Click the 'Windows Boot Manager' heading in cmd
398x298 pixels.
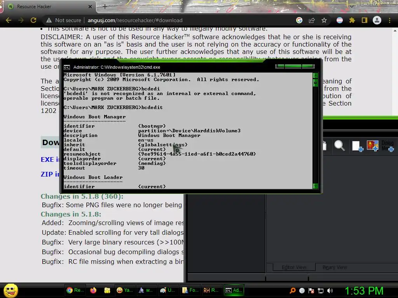point(95,117)
